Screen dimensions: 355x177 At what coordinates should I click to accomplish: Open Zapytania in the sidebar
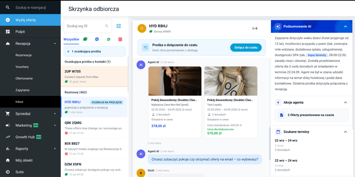(x=23, y=90)
